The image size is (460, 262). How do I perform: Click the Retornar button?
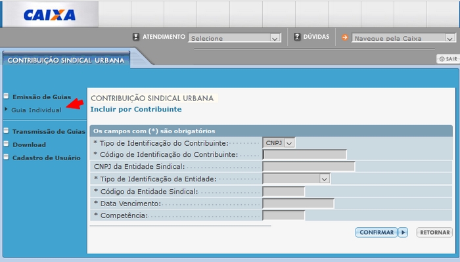434,232
